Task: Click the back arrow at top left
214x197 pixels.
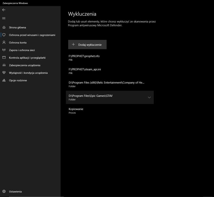Action: pos(4,10)
